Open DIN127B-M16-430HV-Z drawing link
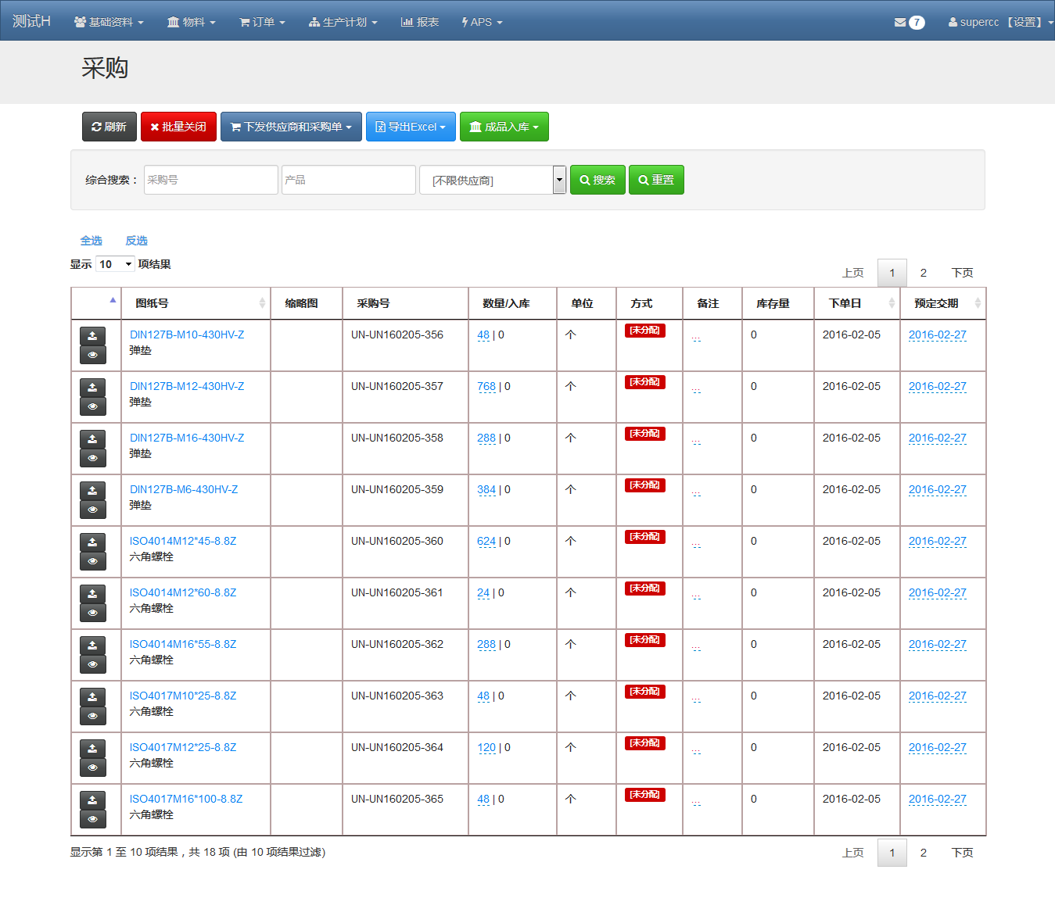 187,438
